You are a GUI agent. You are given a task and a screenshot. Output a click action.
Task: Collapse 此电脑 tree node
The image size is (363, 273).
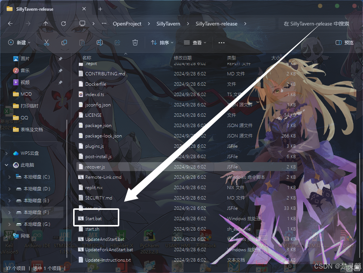pyautogui.click(x=7, y=165)
